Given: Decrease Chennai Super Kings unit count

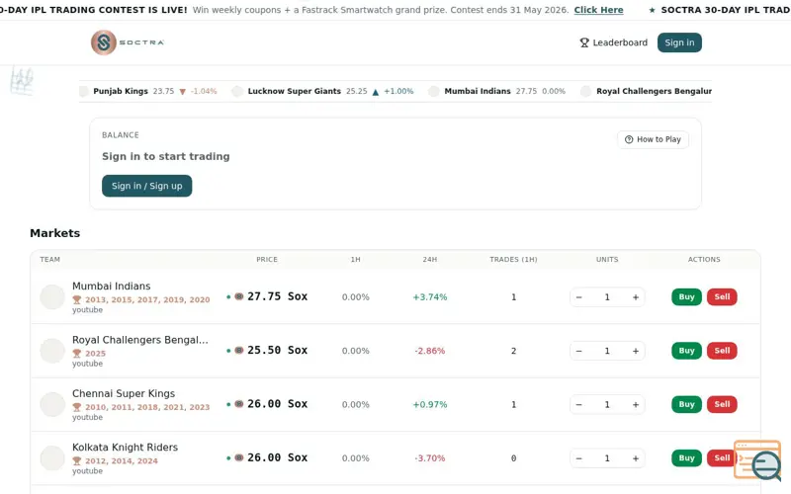Looking at the screenshot, I should pos(578,405).
